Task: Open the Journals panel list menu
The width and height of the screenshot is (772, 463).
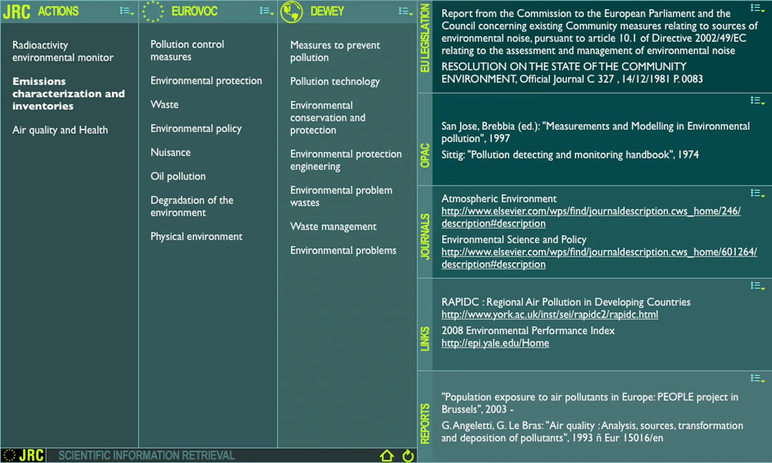Action: pyautogui.click(x=757, y=194)
